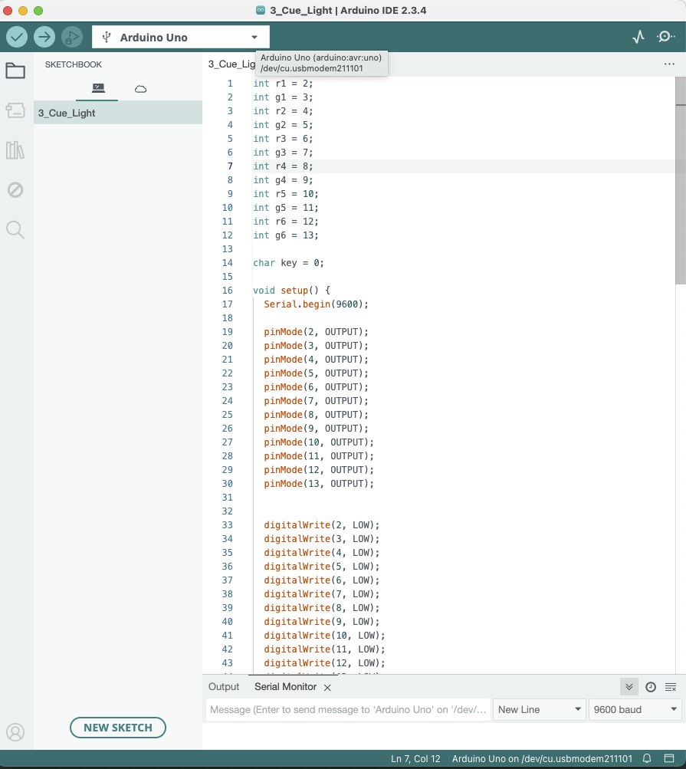Click the serial message input field
Image resolution: width=686 pixels, height=769 pixels.
click(x=345, y=709)
